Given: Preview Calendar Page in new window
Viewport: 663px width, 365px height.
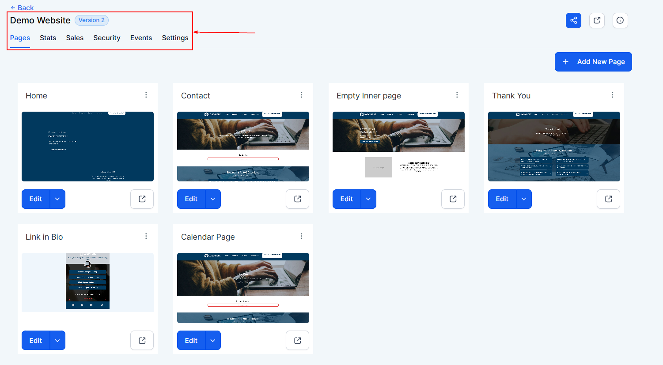Looking at the screenshot, I should pos(297,340).
